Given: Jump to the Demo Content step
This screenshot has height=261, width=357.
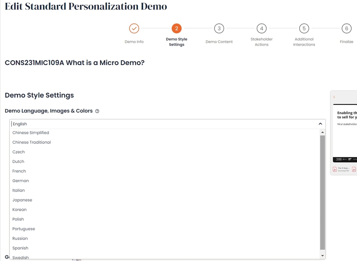Looking at the screenshot, I should 219,28.
